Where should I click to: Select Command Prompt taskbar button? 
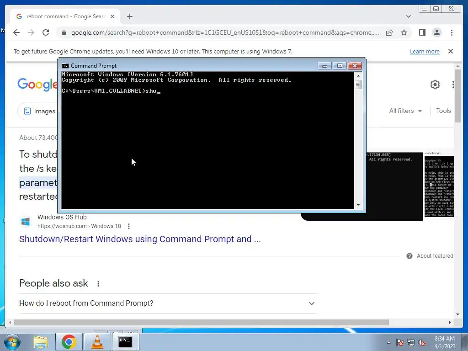[x=125, y=342]
